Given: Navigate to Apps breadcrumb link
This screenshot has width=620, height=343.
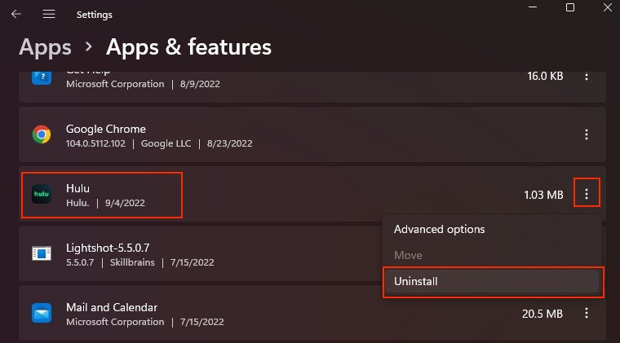Looking at the screenshot, I should (x=45, y=47).
